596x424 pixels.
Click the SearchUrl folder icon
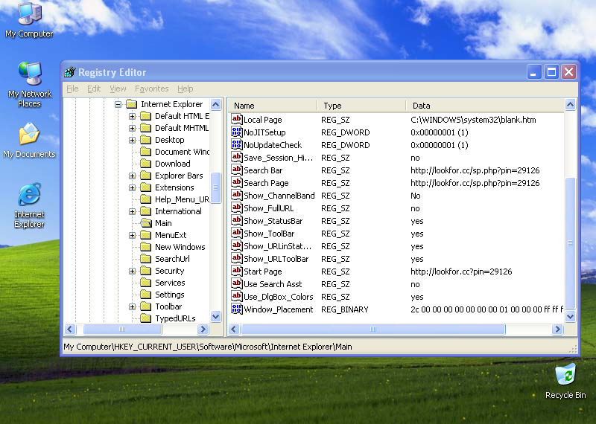(145, 259)
